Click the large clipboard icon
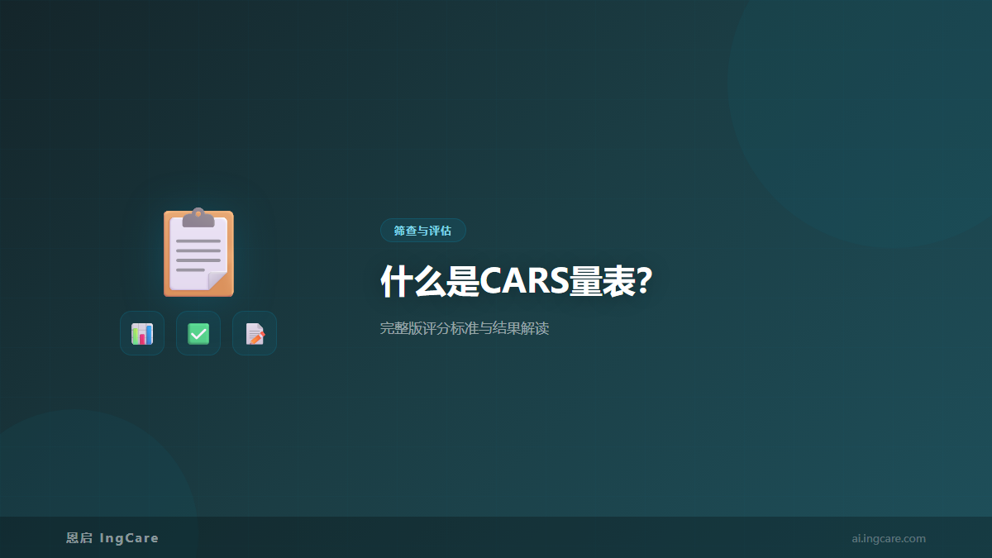 point(198,252)
